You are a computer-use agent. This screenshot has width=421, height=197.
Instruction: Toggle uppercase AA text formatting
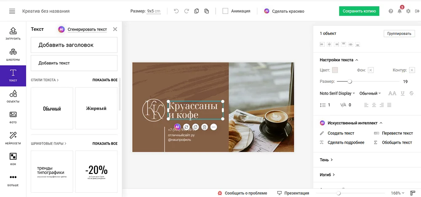(392, 93)
